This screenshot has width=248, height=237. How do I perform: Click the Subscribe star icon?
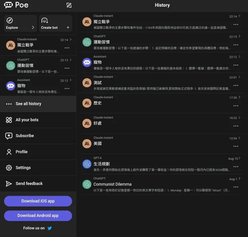9,136
